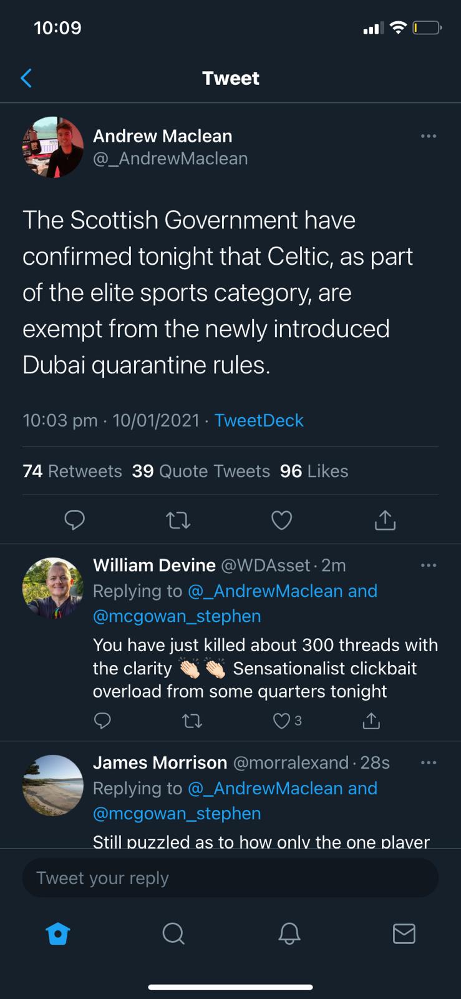Viewport: 461px width, 999px height.
Task: Tap the back arrow in header
Action: click(26, 78)
